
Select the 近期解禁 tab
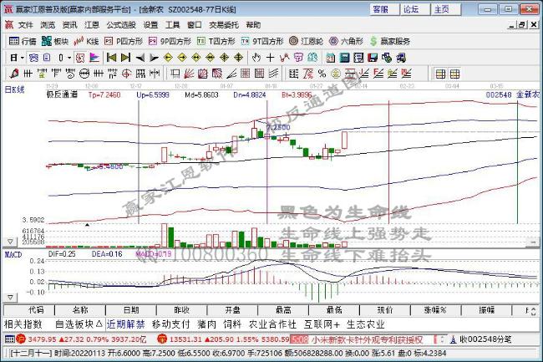coord(125,324)
